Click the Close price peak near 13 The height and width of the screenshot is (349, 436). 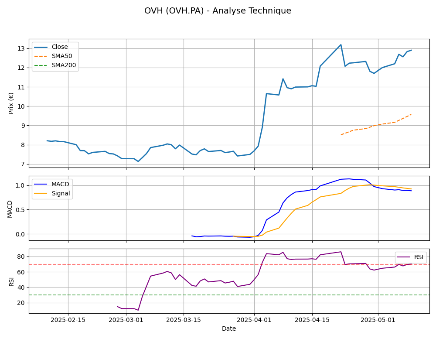pyautogui.click(x=341, y=44)
